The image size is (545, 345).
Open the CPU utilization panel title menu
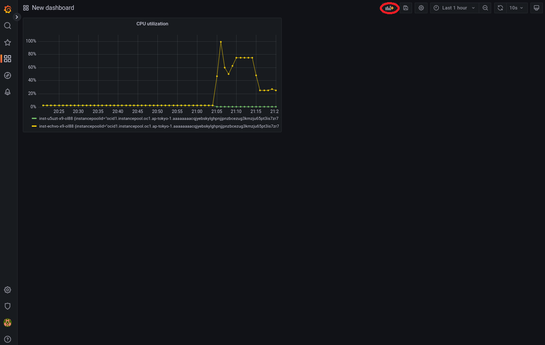(152, 24)
